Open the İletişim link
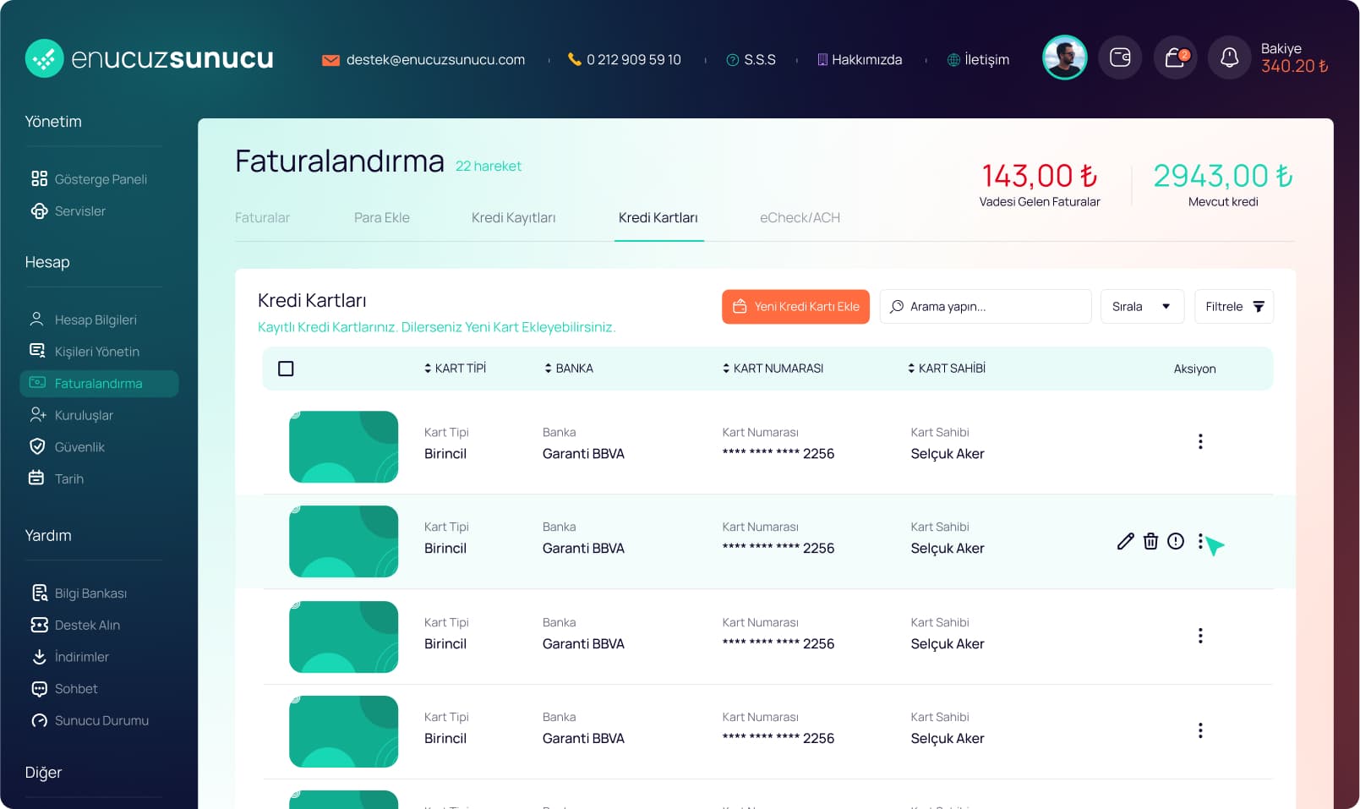Viewport: 1360px width, 809px height. pyautogui.click(x=987, y=60)
